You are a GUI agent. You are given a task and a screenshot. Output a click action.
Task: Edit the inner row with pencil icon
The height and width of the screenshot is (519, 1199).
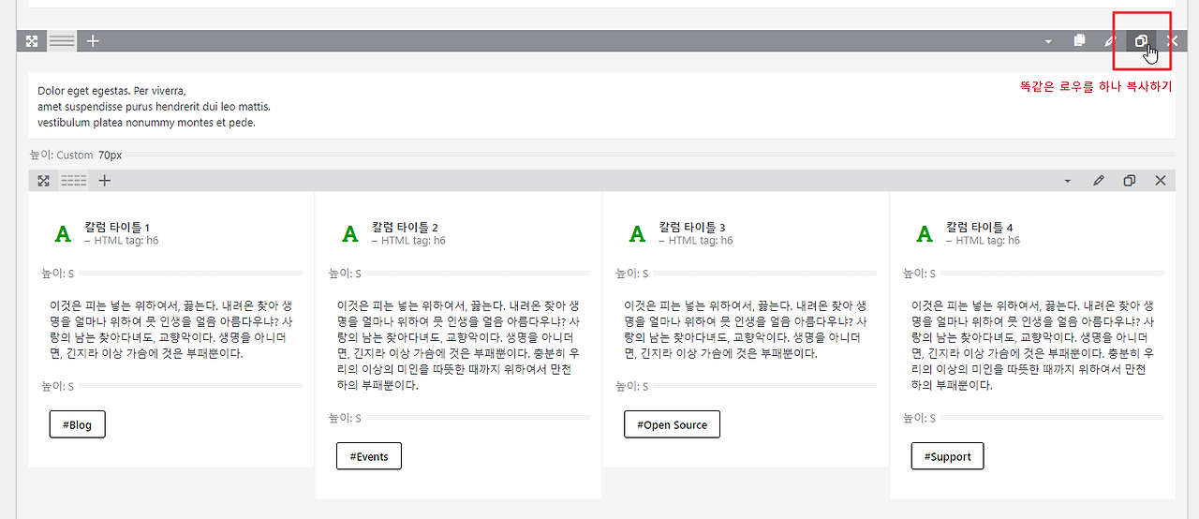[x=1099, y=181]
